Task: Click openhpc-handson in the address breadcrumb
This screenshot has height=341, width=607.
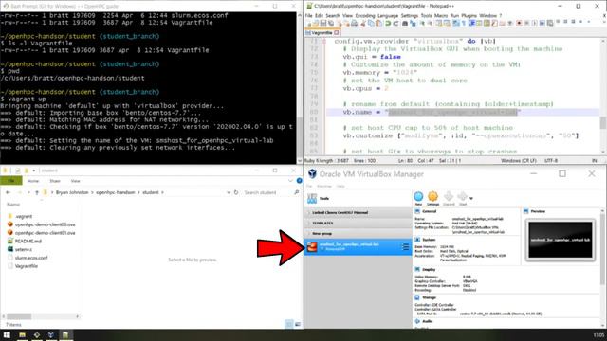Action: (116, 192)
